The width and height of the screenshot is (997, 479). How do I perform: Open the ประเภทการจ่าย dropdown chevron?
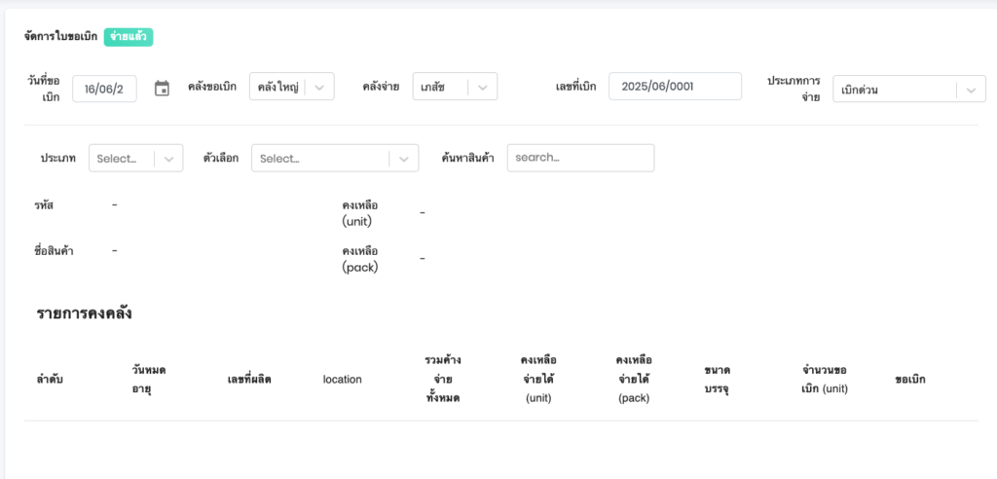coord(971,90)
